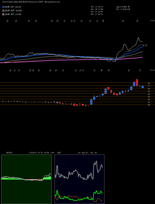Click the MACD values '15.74, 14.28, 1.46'

[46, 153]
